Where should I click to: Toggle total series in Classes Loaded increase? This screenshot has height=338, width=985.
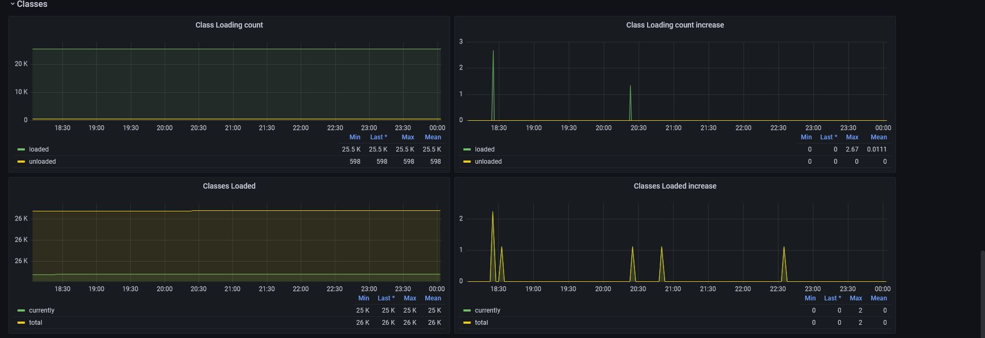coord(481,323)
